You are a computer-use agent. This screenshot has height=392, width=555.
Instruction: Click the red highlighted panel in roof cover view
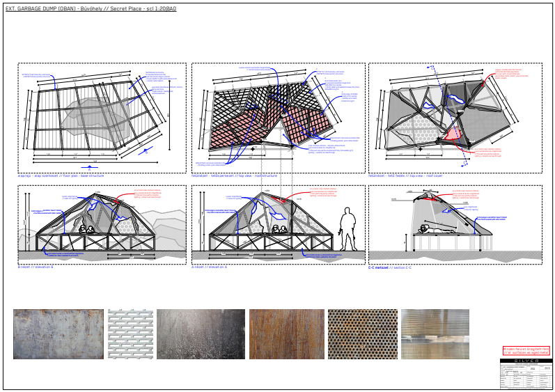coord(454,134)
